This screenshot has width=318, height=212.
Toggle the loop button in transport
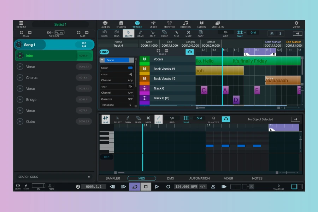coord(134,187)
